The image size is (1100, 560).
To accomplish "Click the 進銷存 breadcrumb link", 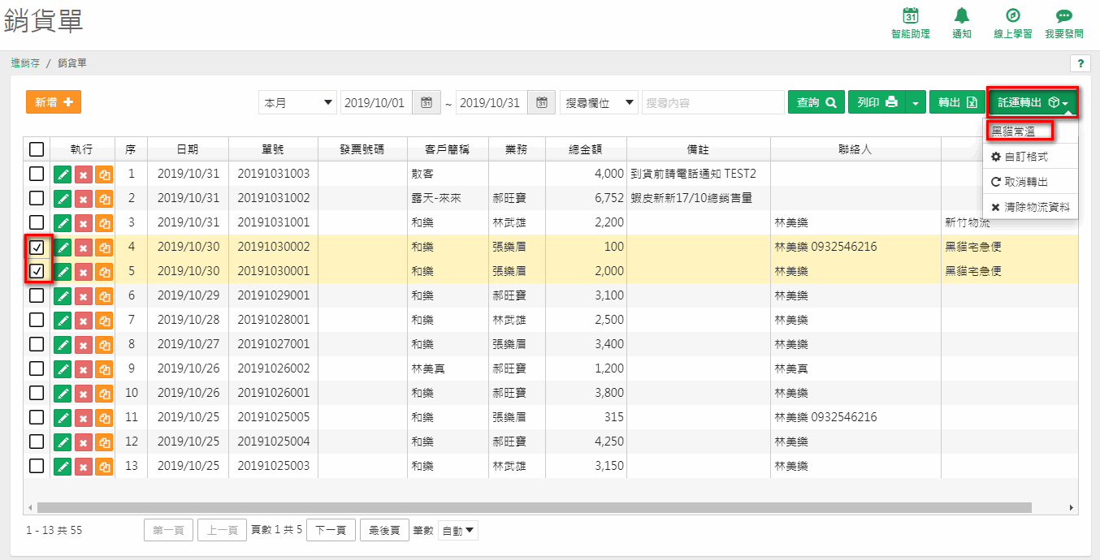I will coord(25,62).
